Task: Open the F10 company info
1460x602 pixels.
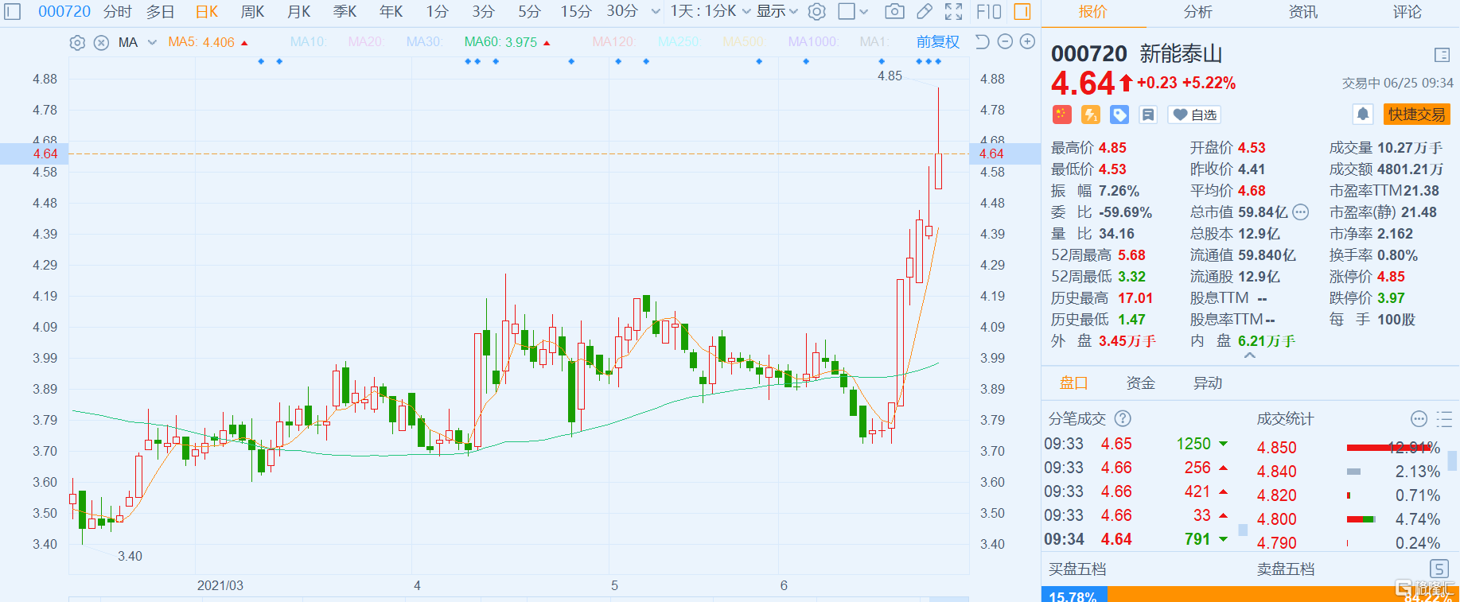Action: click(x=989, y=11)
